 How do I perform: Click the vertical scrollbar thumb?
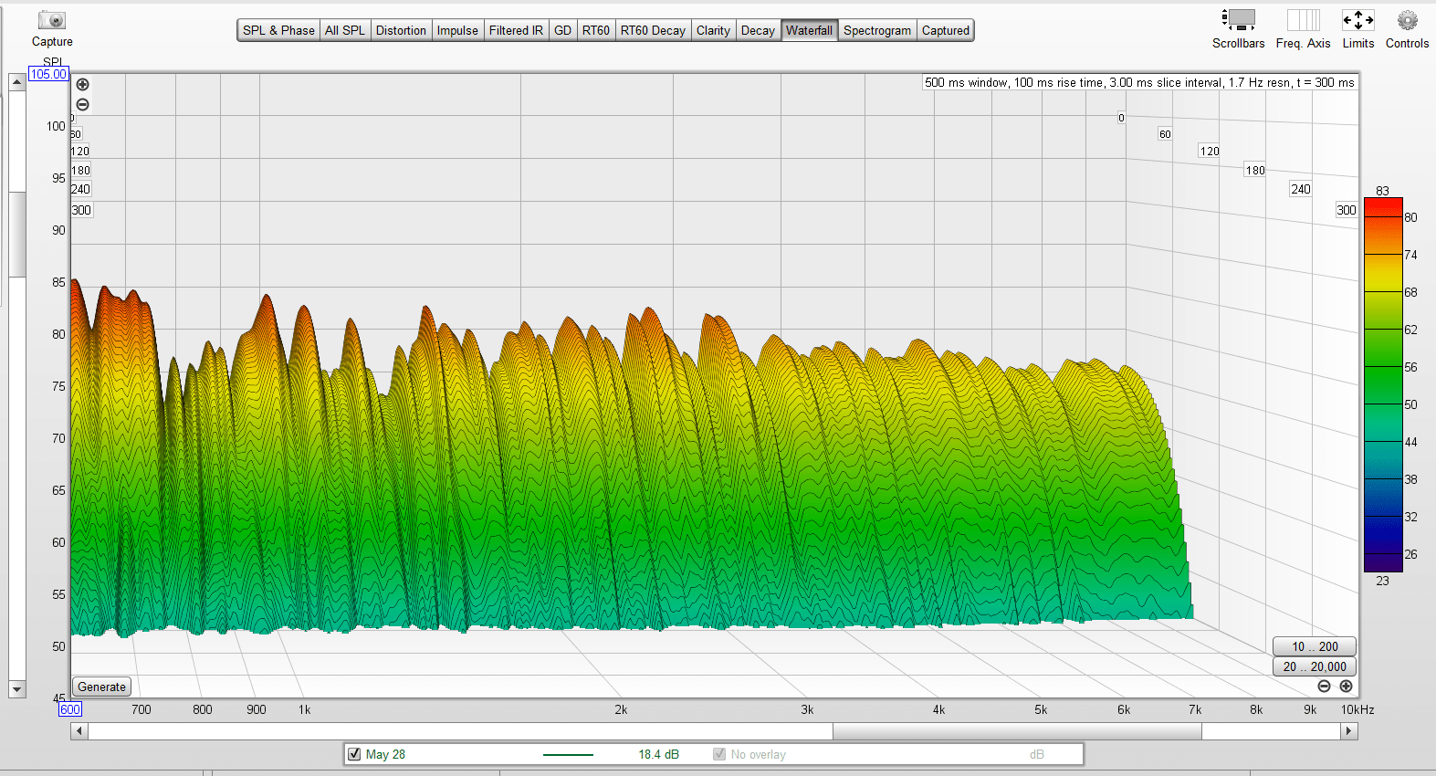coord(16,233)
